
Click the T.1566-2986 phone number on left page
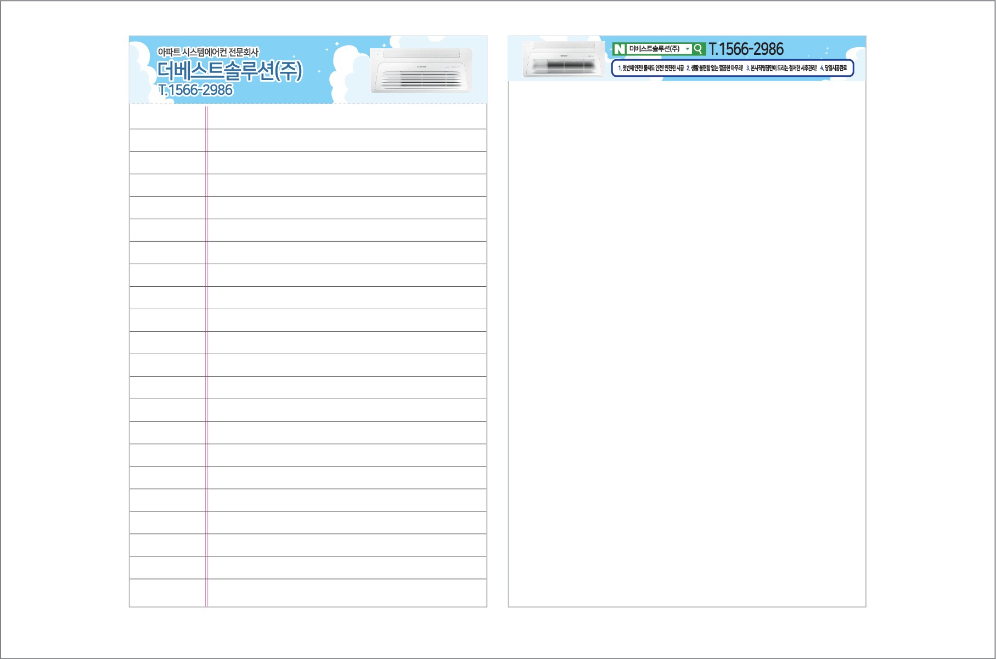coord(195,90)
